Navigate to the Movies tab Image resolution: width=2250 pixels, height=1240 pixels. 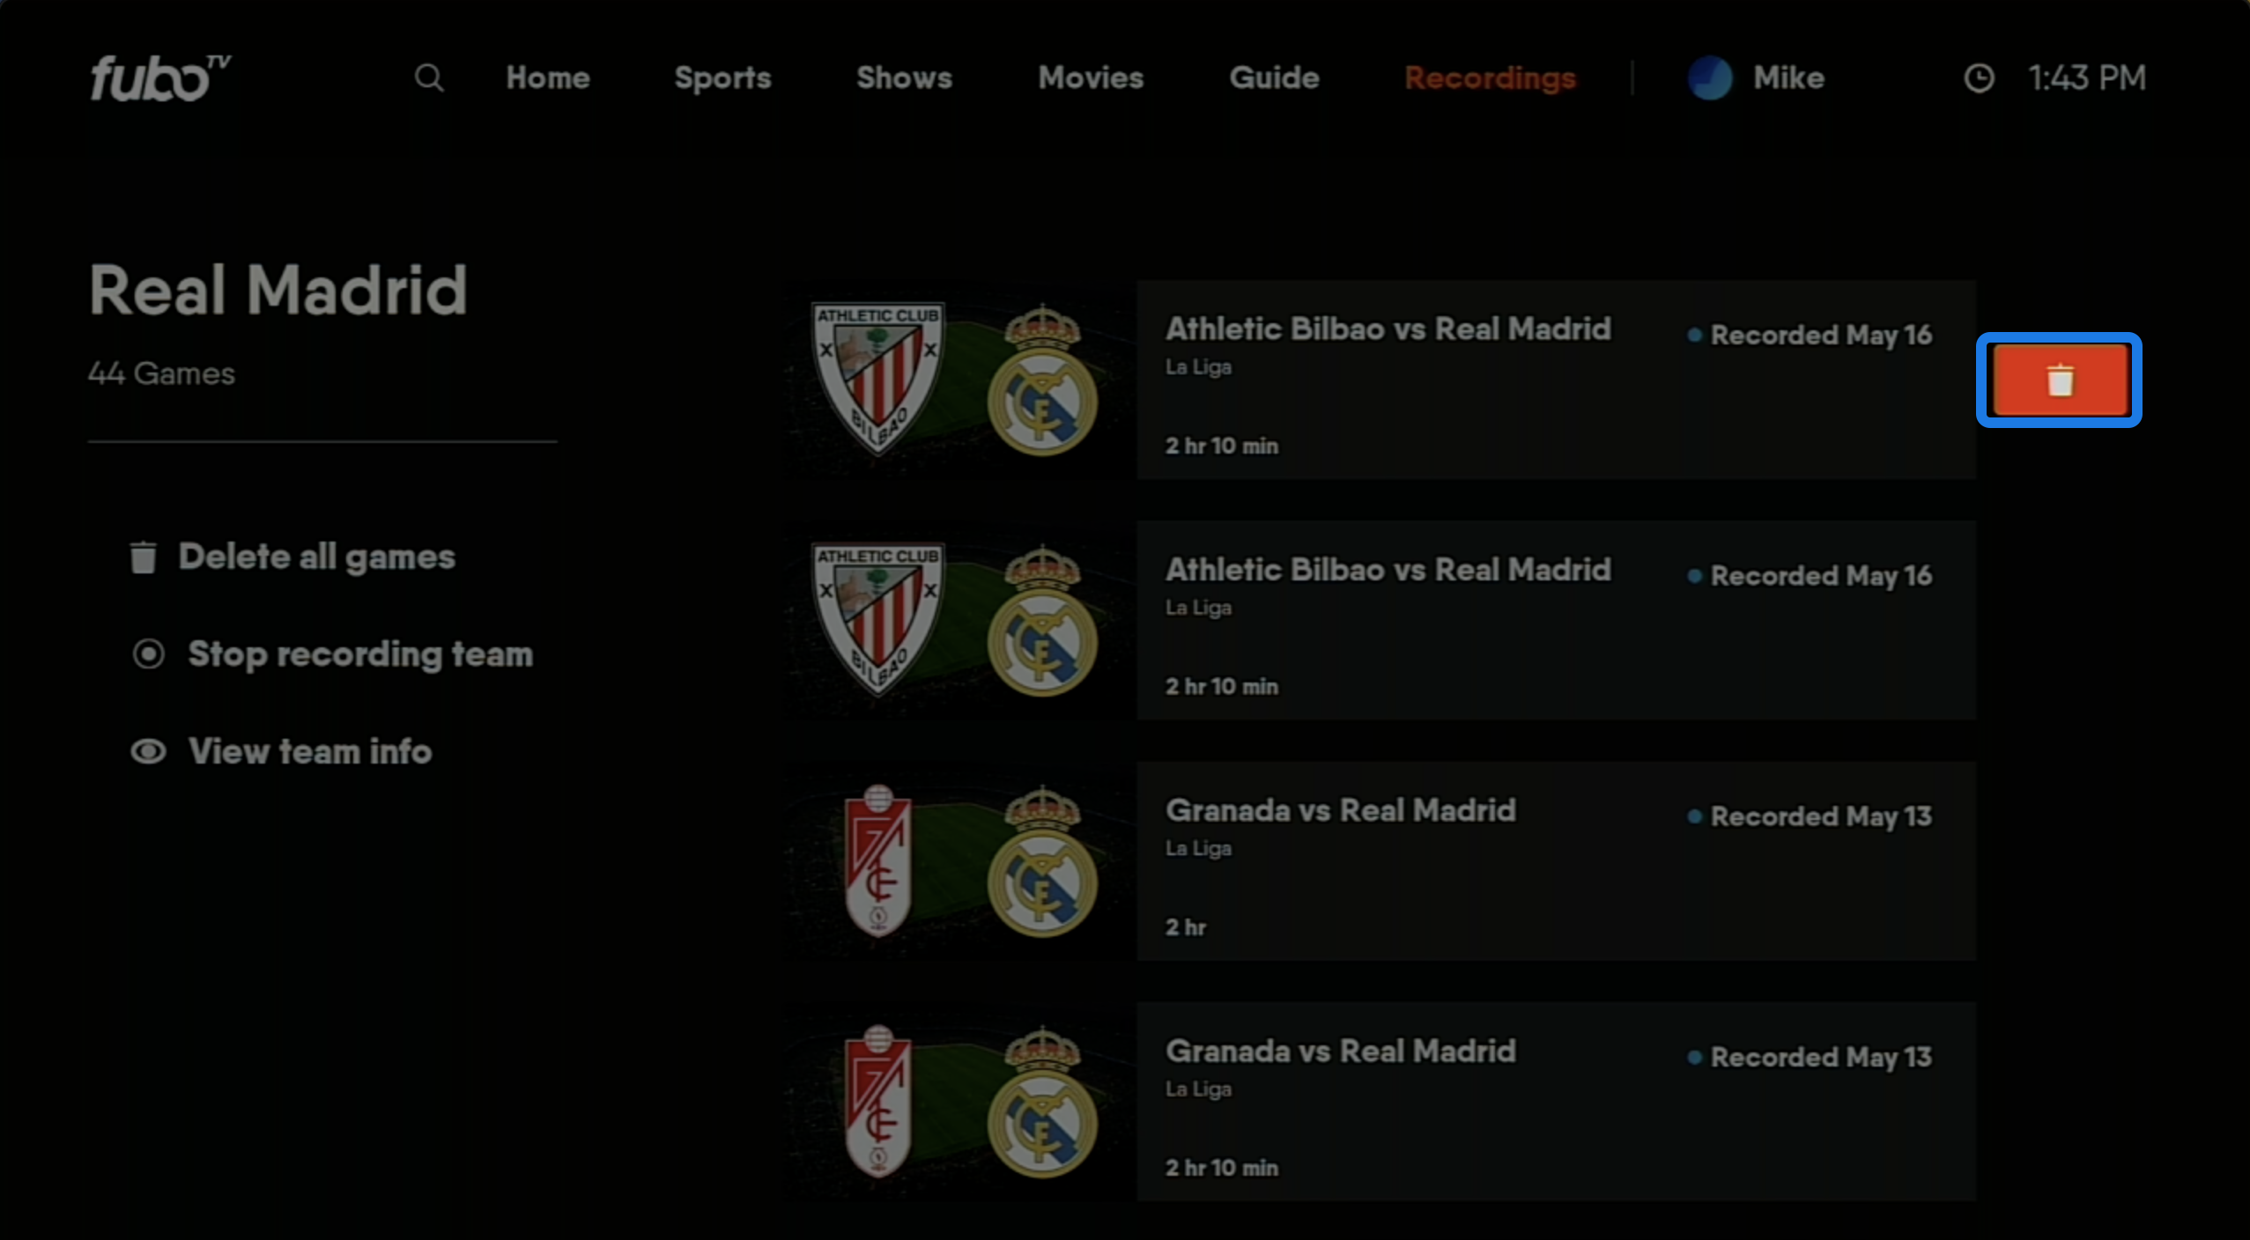pyautogui.click(x=1090, y=78)
